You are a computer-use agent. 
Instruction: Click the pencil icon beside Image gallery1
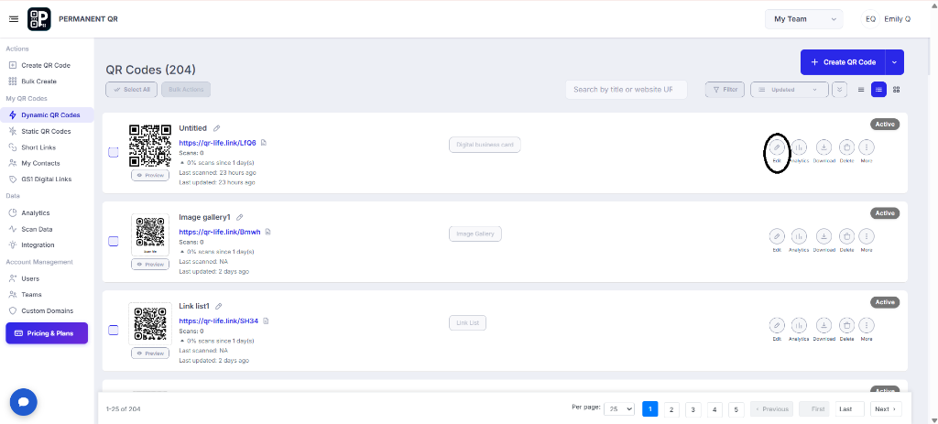tap(240, 217)
